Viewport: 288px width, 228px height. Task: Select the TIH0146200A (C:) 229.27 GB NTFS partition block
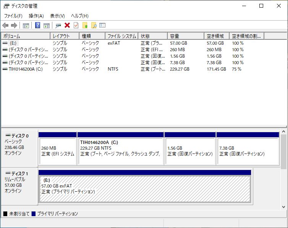point(120,149)
